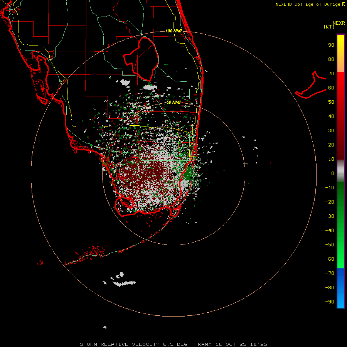Click the -60 velocity scale label
347x347 pixels.
330,259
